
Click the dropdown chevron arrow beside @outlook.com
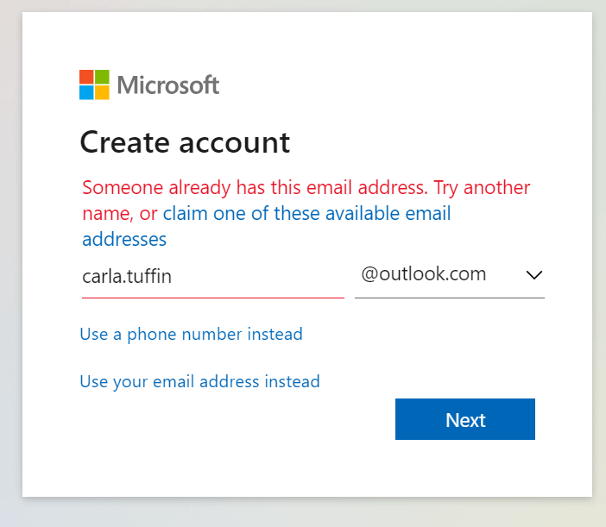point(533,276)
